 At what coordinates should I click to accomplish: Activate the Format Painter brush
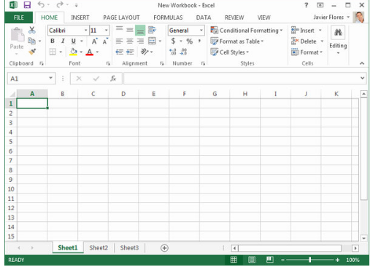[32, 52]
